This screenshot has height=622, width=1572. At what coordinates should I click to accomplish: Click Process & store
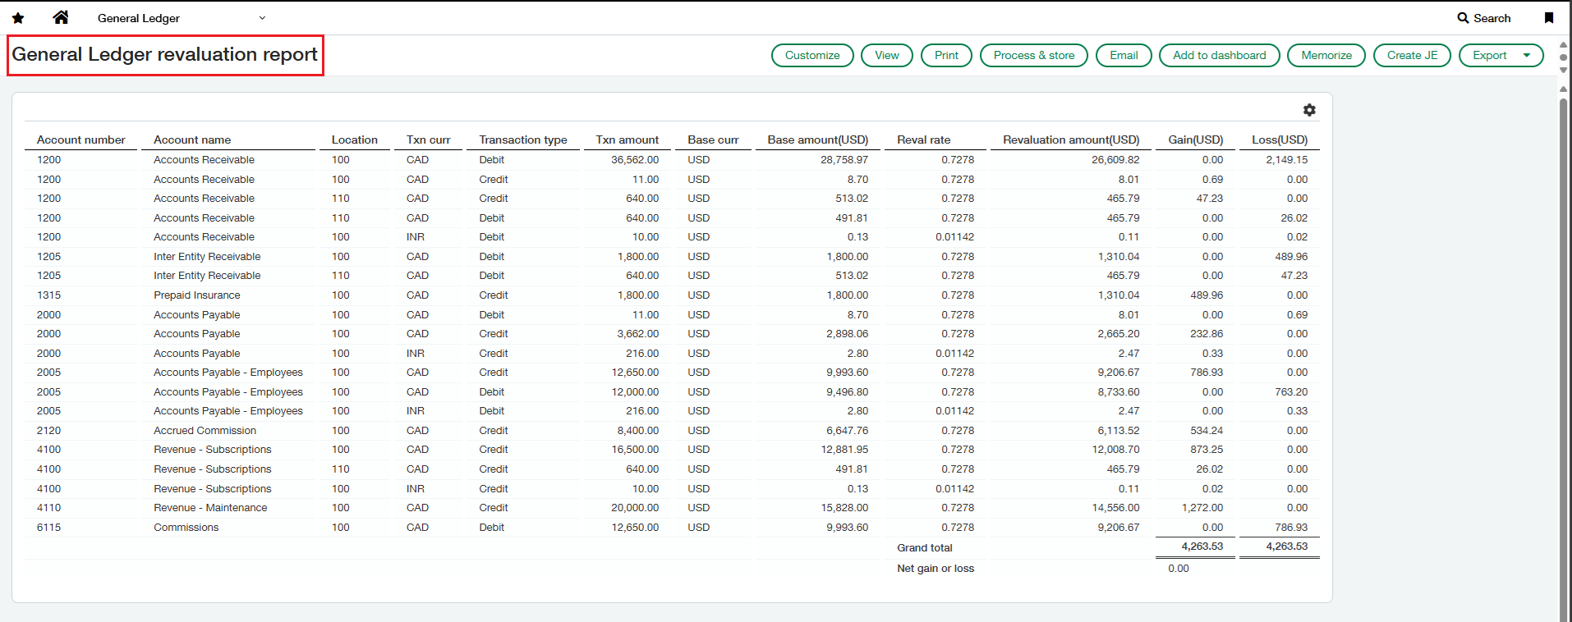(1034, 55)
